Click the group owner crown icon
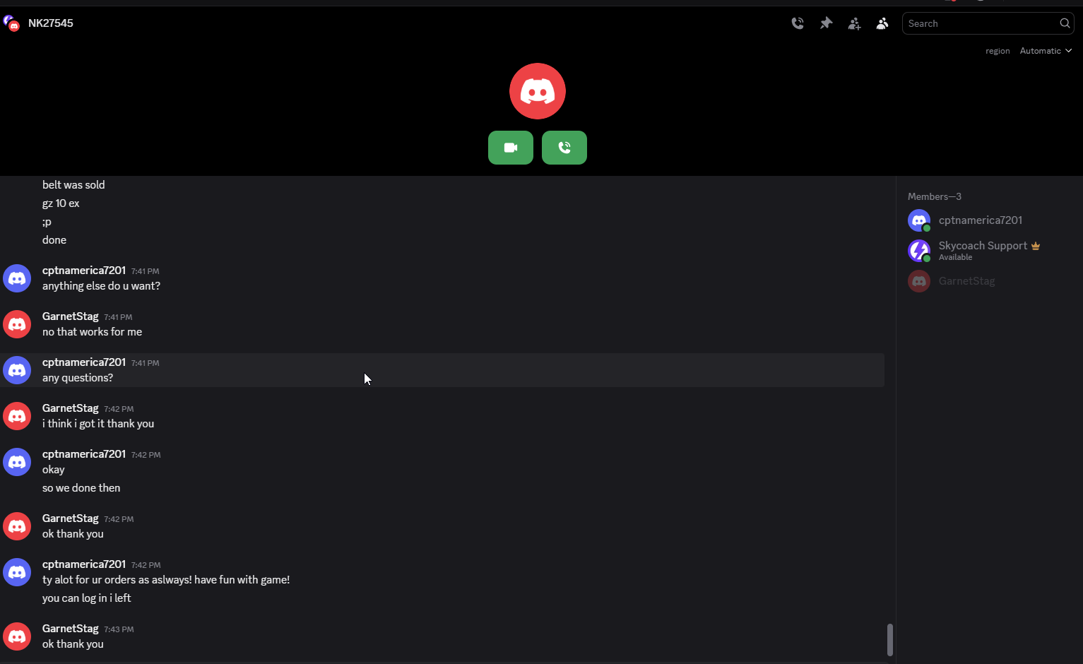 click(x=1036, y=246)
